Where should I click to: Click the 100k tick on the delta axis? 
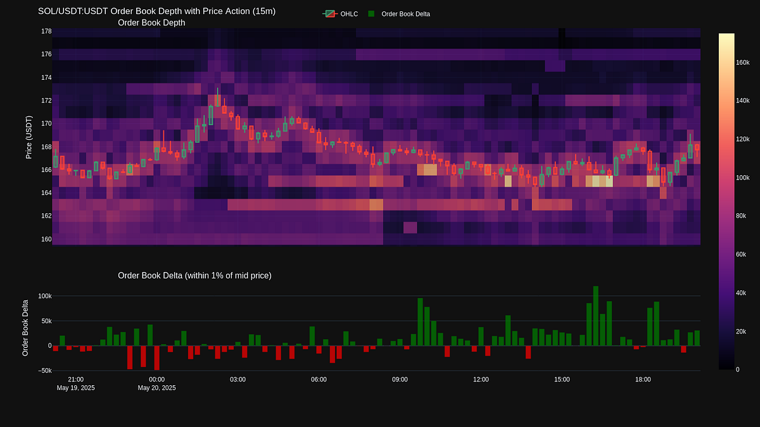pyautogui.click(x=46, y=295)
